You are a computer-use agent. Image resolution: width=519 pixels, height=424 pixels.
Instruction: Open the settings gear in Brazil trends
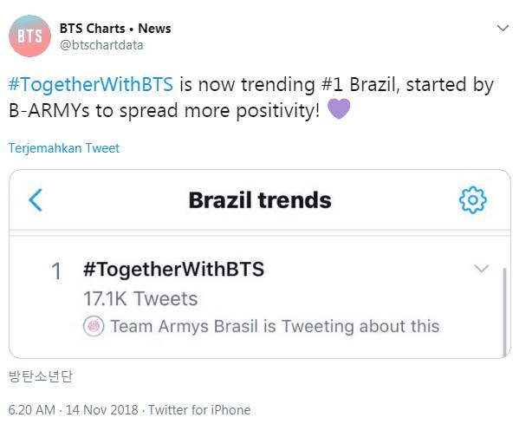473,199
